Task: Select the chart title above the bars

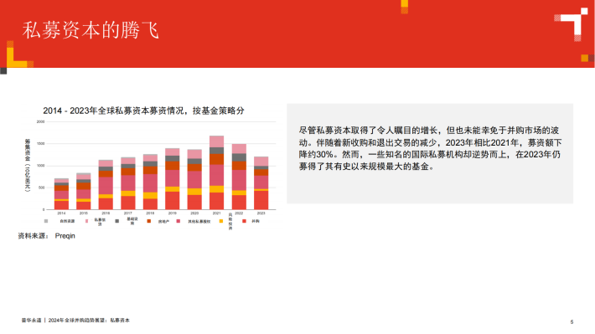Action: click(144, 110)
